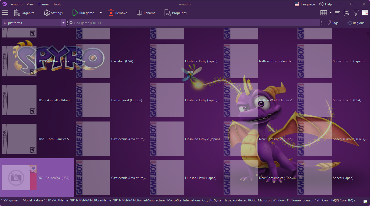Open the Filter games funnel icon
Screen dimensions: 370x206
pyautogui.click(x=356, y=12)
